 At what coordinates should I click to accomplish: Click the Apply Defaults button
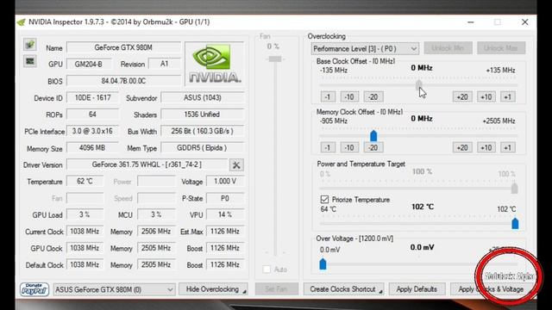417,289
